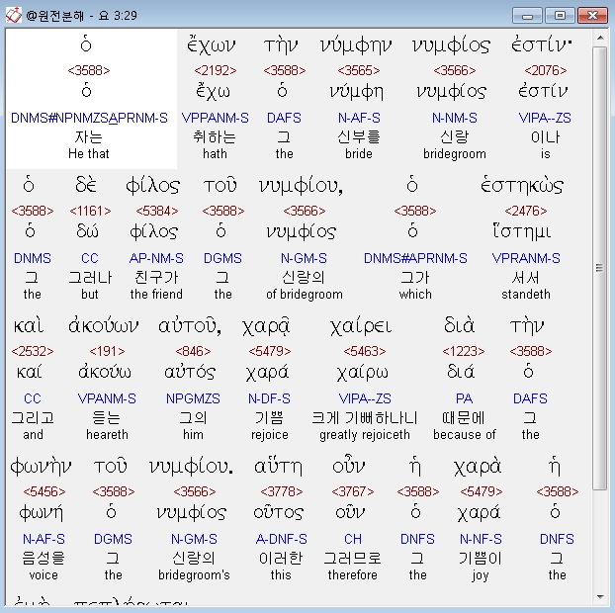Open Strong's number <1223>
Viewport: 615px width, 613px height.
click(464, 351)
